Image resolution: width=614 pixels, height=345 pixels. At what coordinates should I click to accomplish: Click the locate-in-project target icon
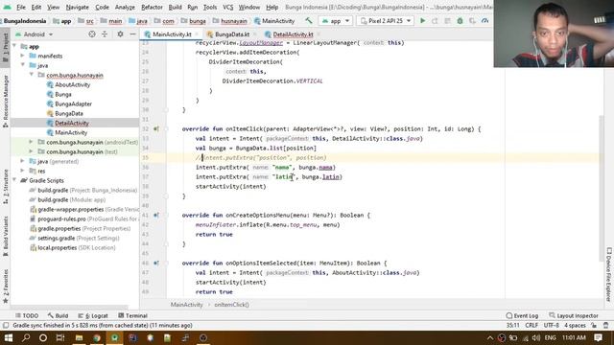(92, 34)
